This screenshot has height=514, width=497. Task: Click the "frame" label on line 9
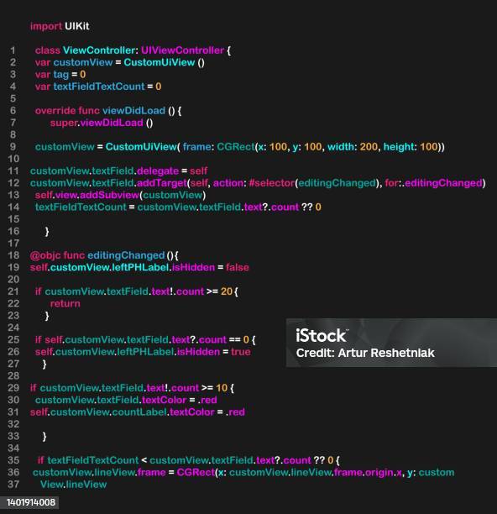[x=196, y=146]
